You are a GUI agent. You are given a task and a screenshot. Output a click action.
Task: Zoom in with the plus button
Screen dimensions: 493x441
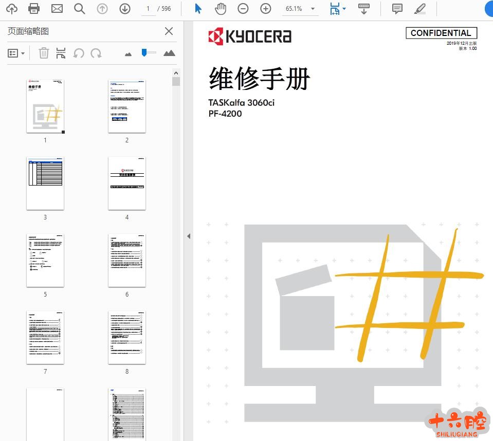tap(266, 9)
